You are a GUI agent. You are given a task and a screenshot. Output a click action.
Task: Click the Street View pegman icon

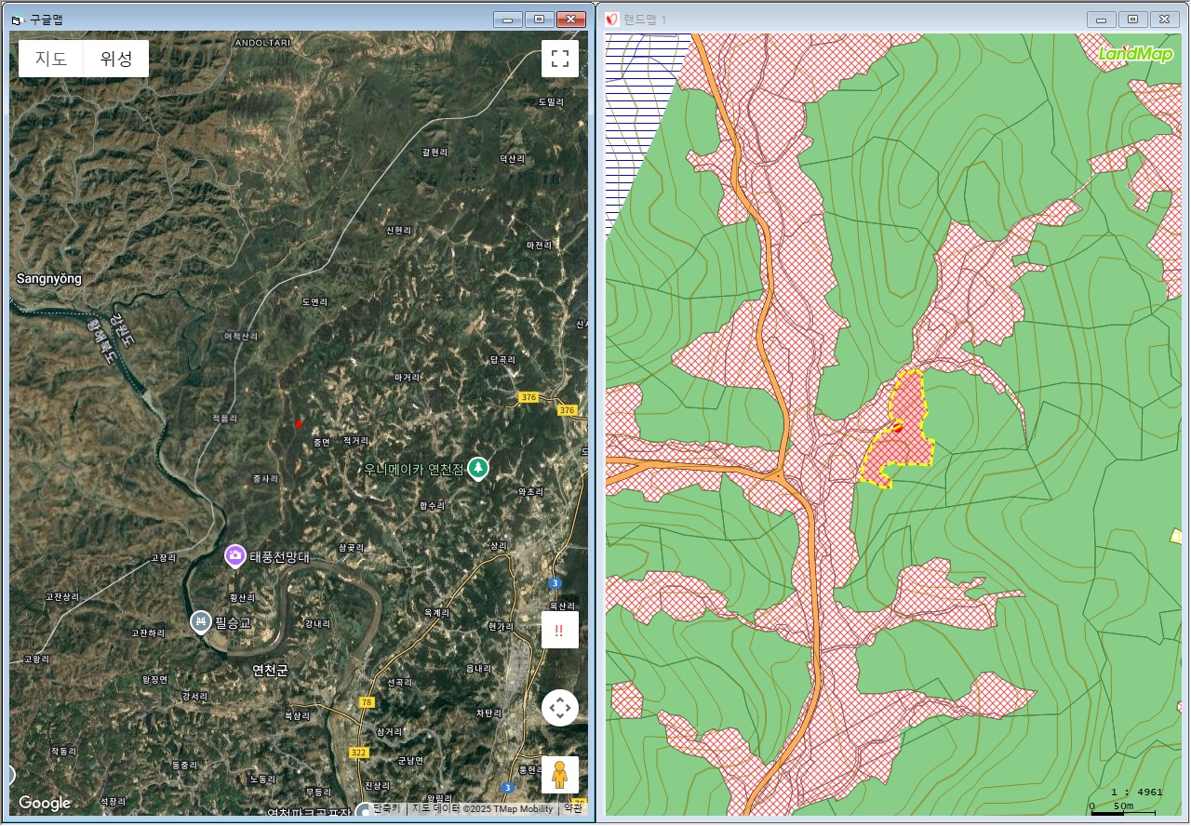coord(559,774)
